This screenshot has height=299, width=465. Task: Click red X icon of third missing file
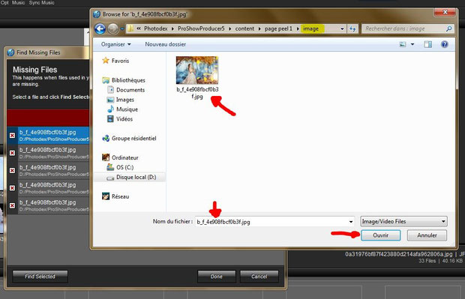point(12,170)
